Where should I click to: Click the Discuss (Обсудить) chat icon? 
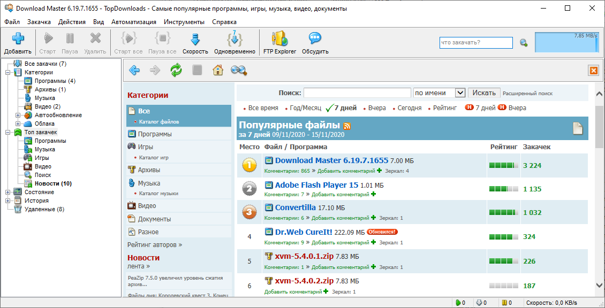pos(315,38)
